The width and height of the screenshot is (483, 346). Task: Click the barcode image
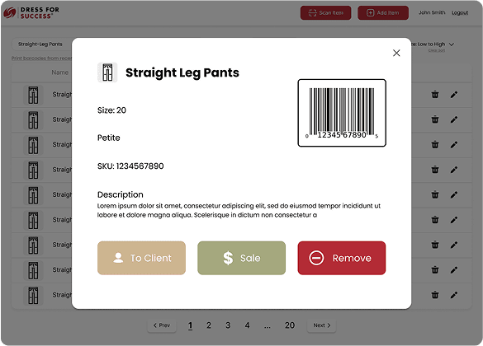click(342, 113)
